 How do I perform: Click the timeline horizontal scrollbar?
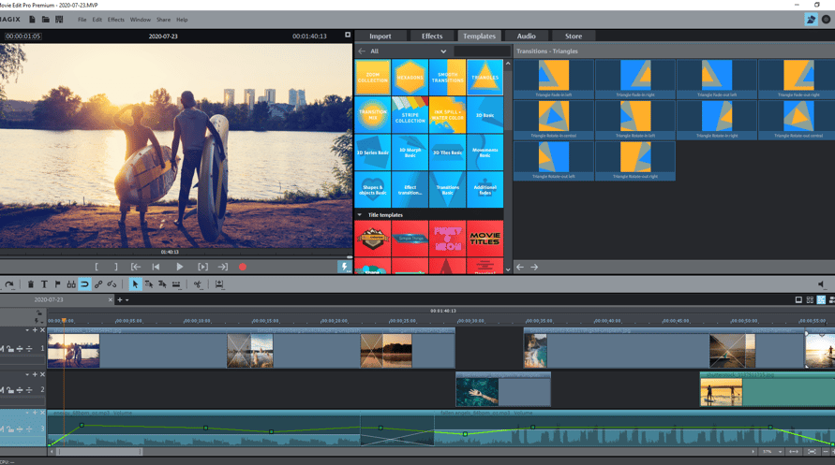(x=99, y=452)
